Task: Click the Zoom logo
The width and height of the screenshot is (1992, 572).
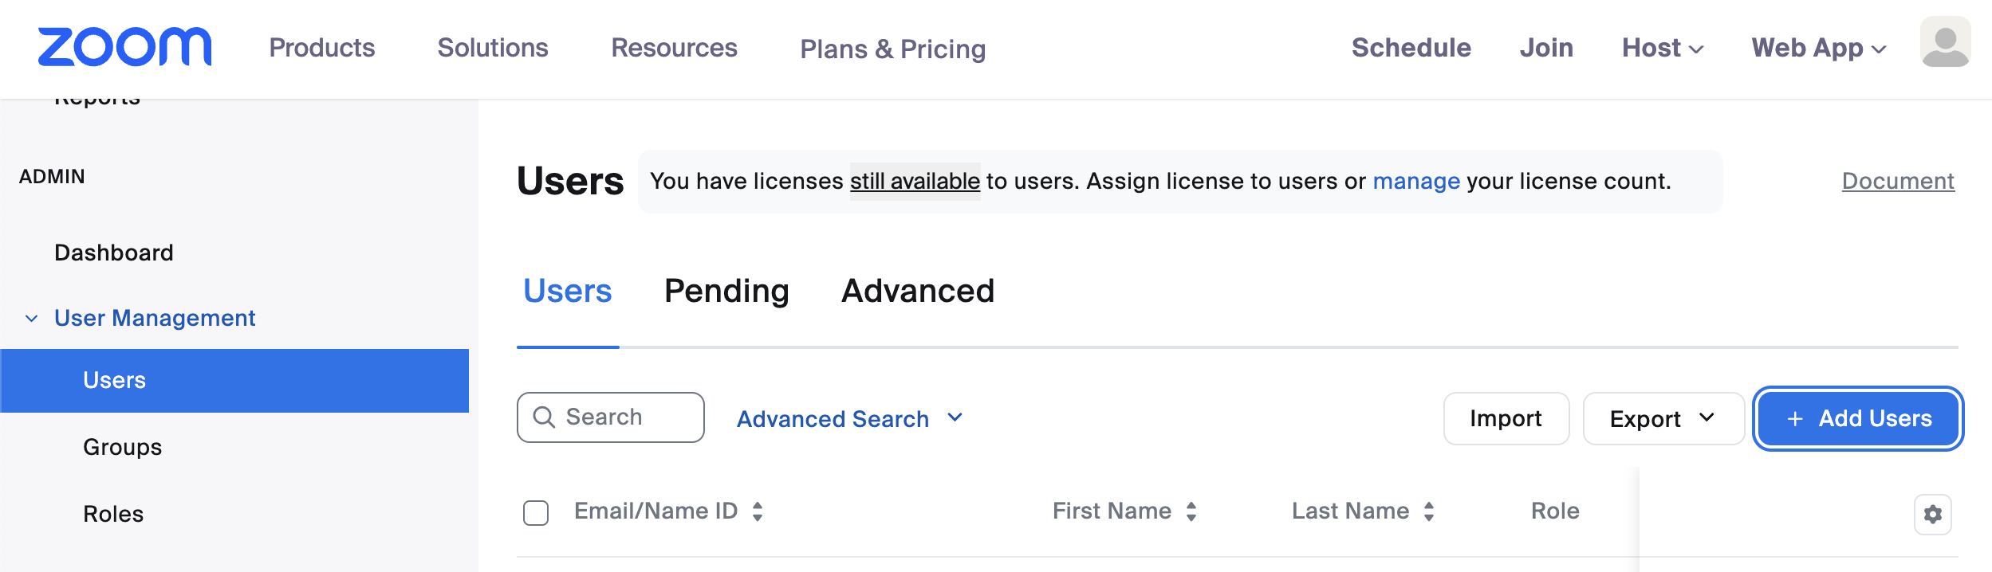Action: [x=124, y=47]
